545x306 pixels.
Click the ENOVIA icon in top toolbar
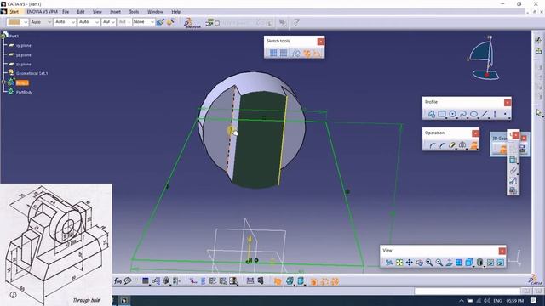(x=192, y=23)
